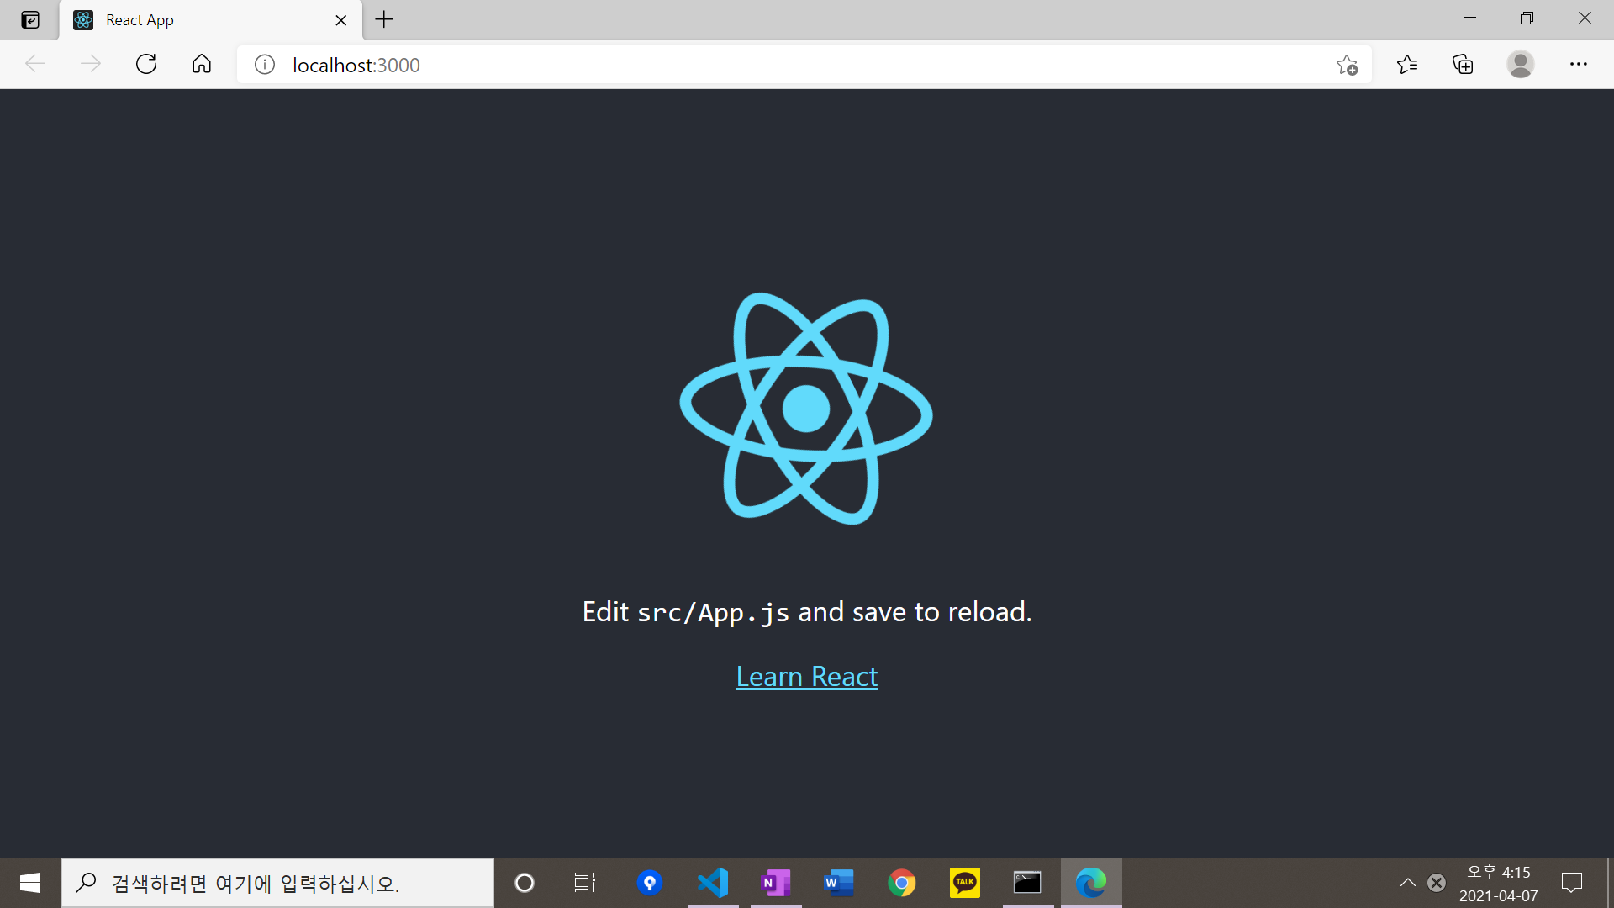Switch to the command prompt window
Image resolution: width=1614 pixels, height=908 pixels.
pos(1027,883)
